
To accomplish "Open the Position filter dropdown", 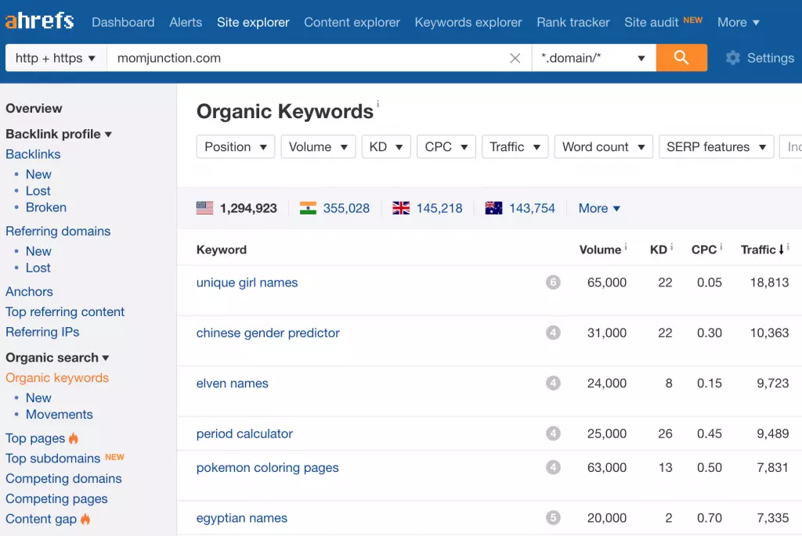I will pos(235,146).
